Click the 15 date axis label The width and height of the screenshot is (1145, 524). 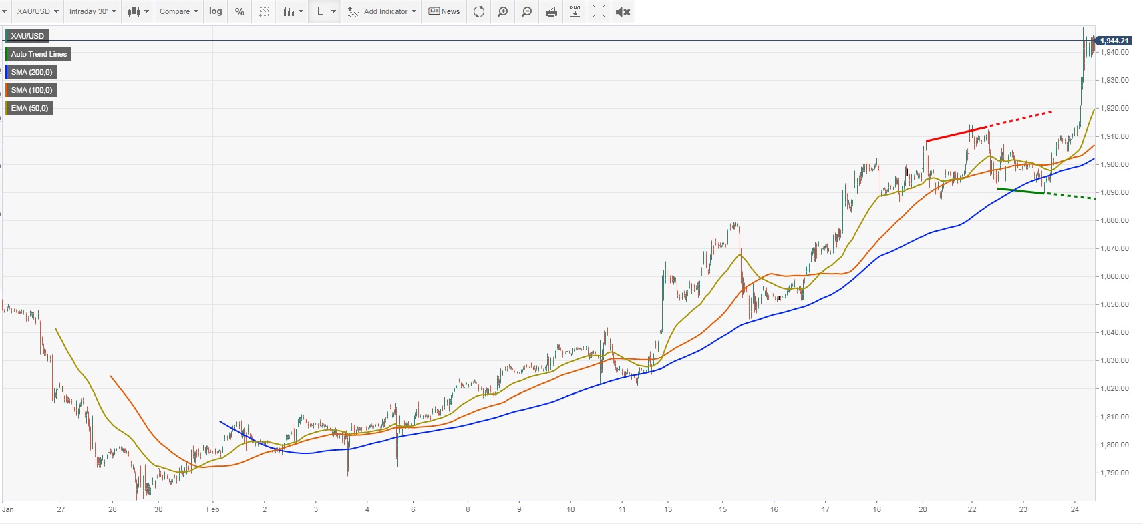click(723, 509)
